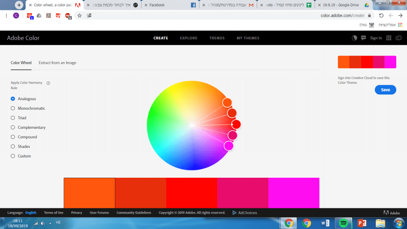Screen dimensions: 407x229
Task: Switch to the Facebook browser tab
Action: (x=170, y=5)
